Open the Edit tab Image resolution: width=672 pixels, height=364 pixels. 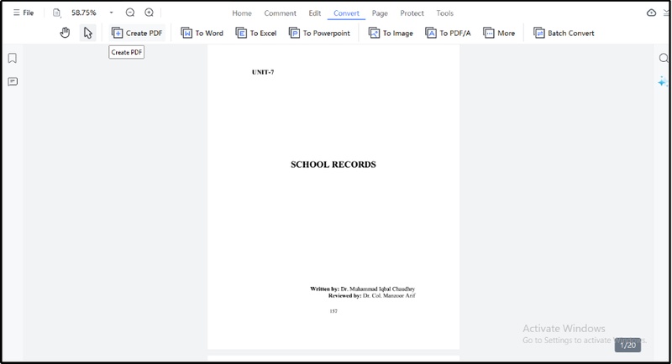[314, 13]
